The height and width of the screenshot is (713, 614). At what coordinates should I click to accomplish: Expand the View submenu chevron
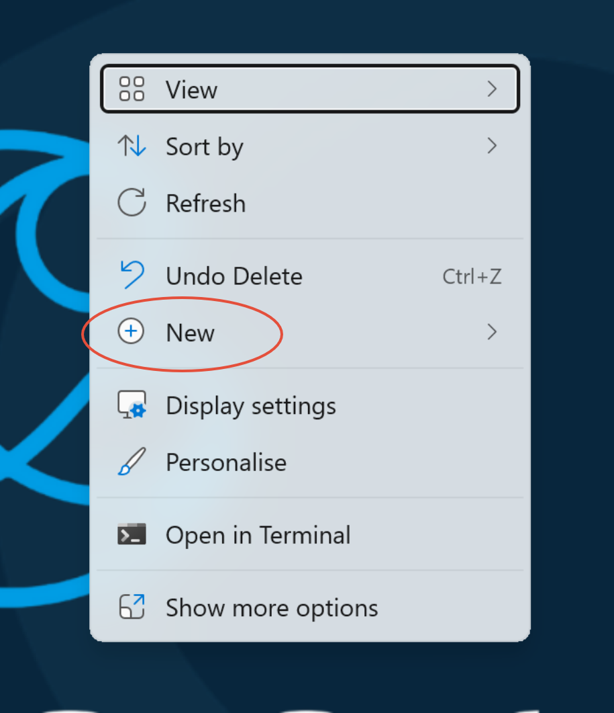pyautogui.click(x=492, y=89)
